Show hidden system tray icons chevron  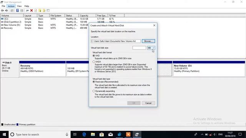202,135
